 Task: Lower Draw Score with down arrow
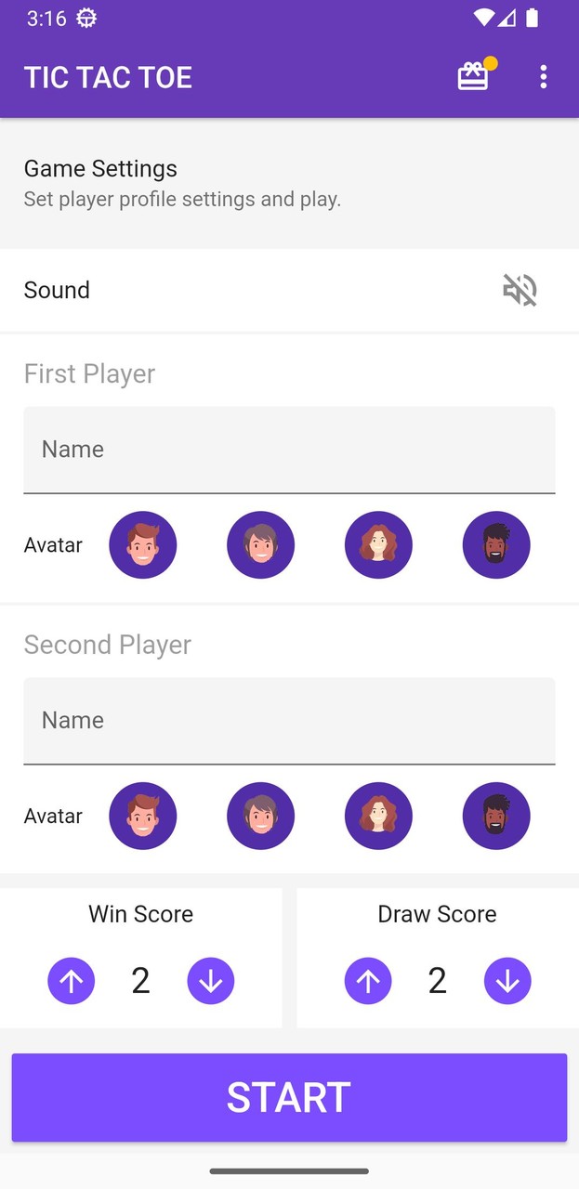507,981
